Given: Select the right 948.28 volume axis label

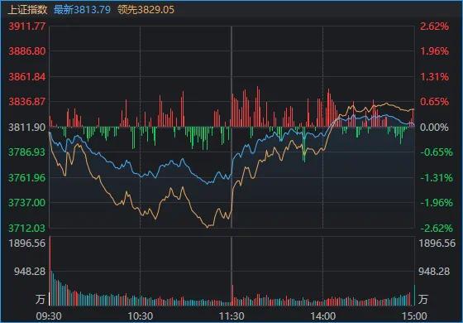Looking at the screenshot, I should 434,271.
